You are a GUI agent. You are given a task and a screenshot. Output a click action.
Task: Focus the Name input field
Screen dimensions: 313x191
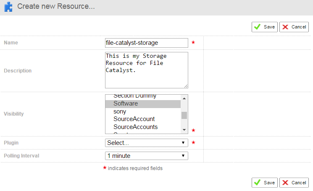146,43
